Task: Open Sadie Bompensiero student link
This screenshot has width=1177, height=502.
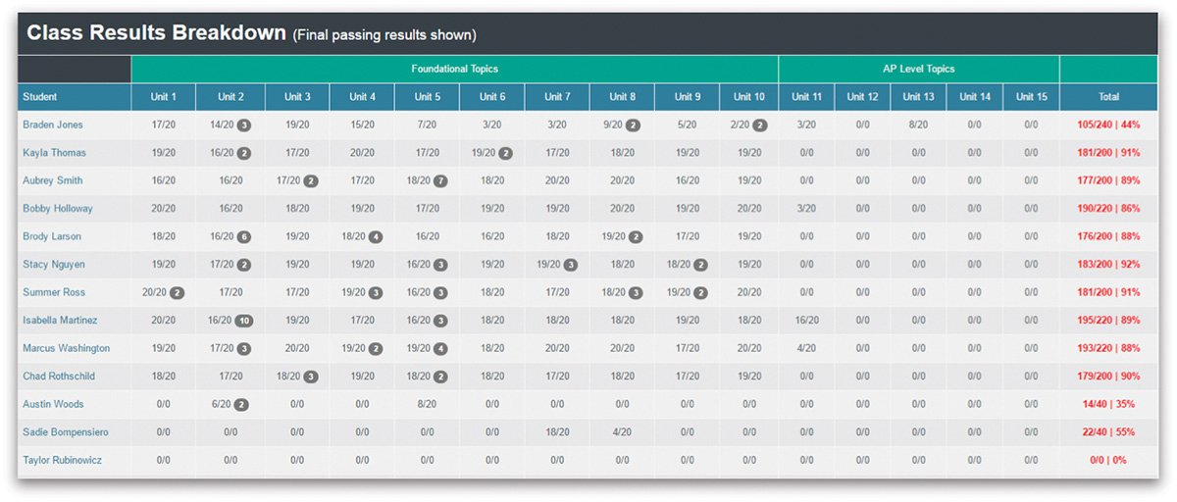Action: (66, 432)
